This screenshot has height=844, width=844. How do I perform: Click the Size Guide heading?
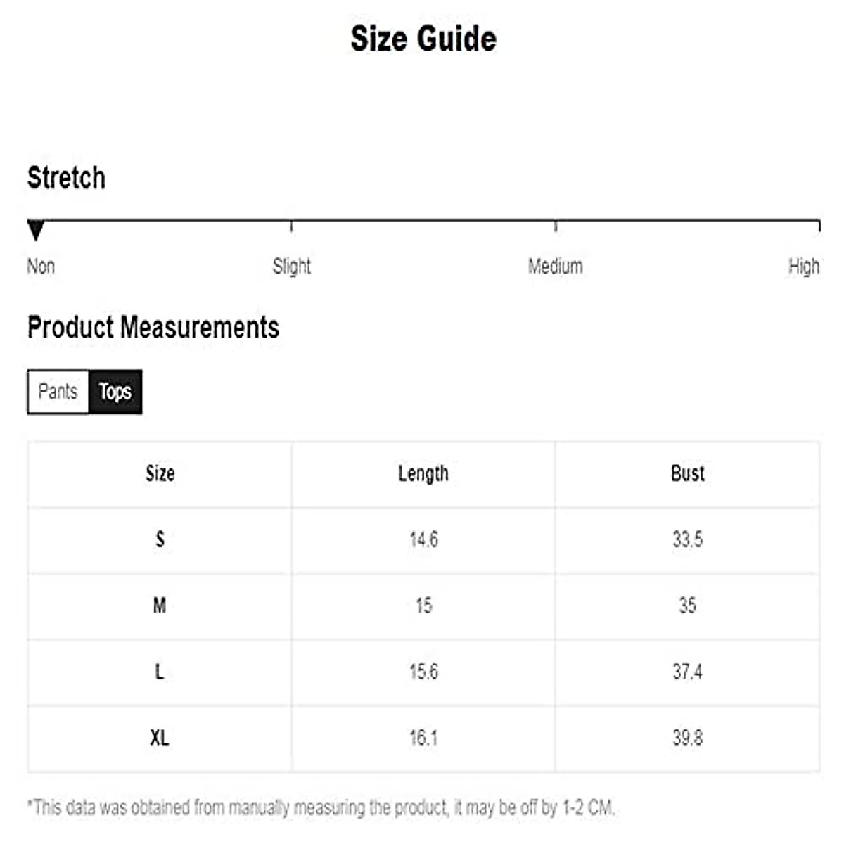[x=423, y=39]
